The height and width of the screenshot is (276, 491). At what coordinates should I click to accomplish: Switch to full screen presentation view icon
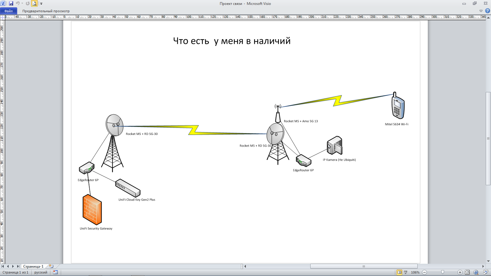406,272
